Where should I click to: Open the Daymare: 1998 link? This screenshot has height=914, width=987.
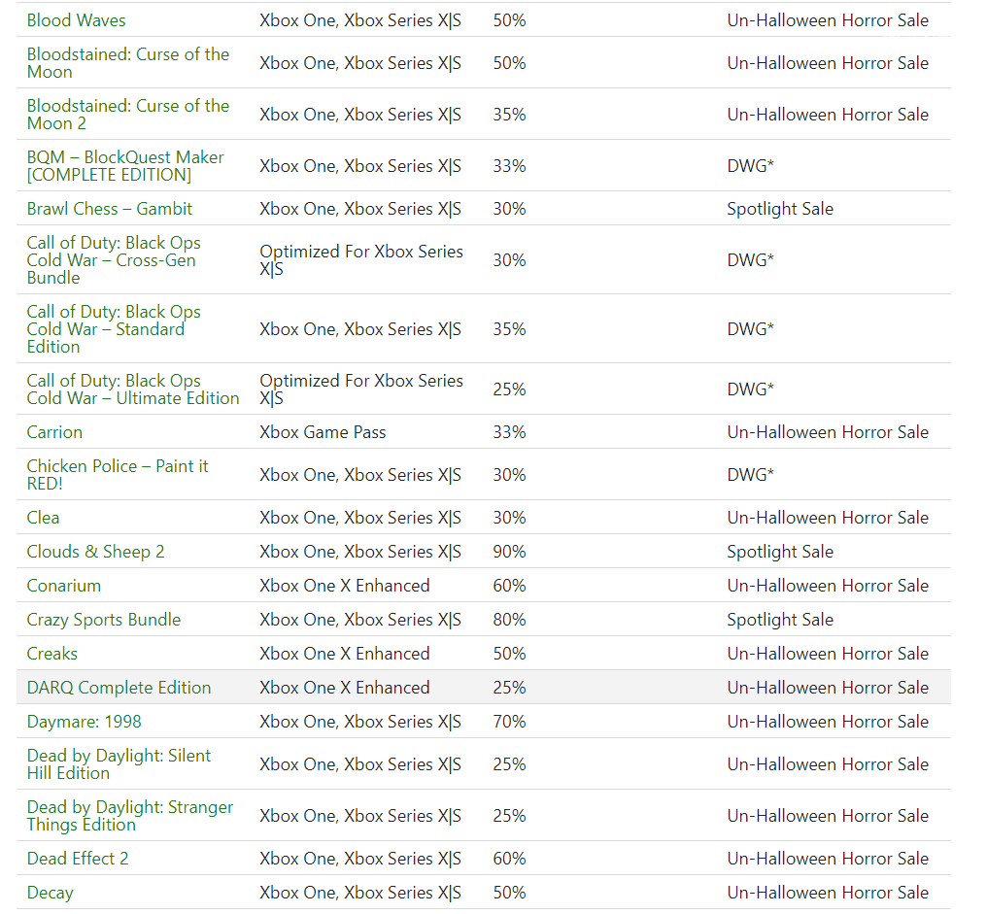85,722
